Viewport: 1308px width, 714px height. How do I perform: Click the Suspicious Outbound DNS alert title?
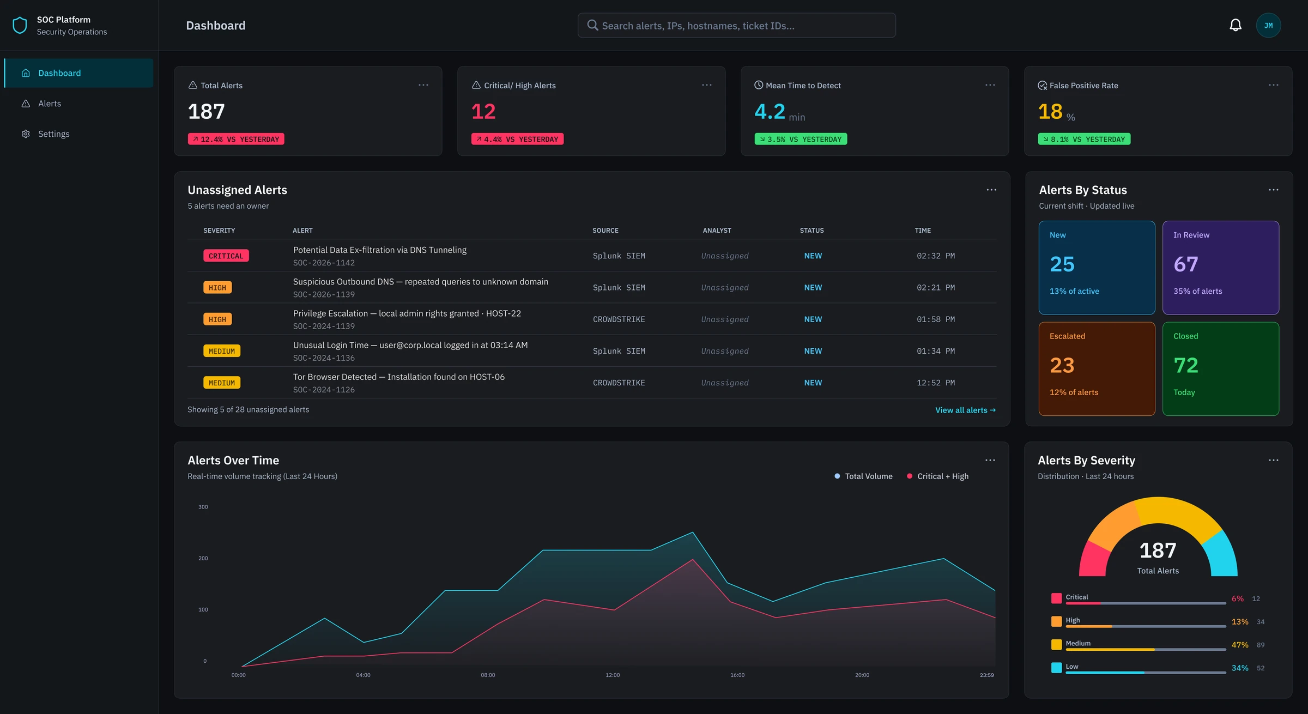tap(421, 282)
